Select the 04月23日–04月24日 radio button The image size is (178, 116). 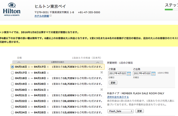(x=12, y=107)
